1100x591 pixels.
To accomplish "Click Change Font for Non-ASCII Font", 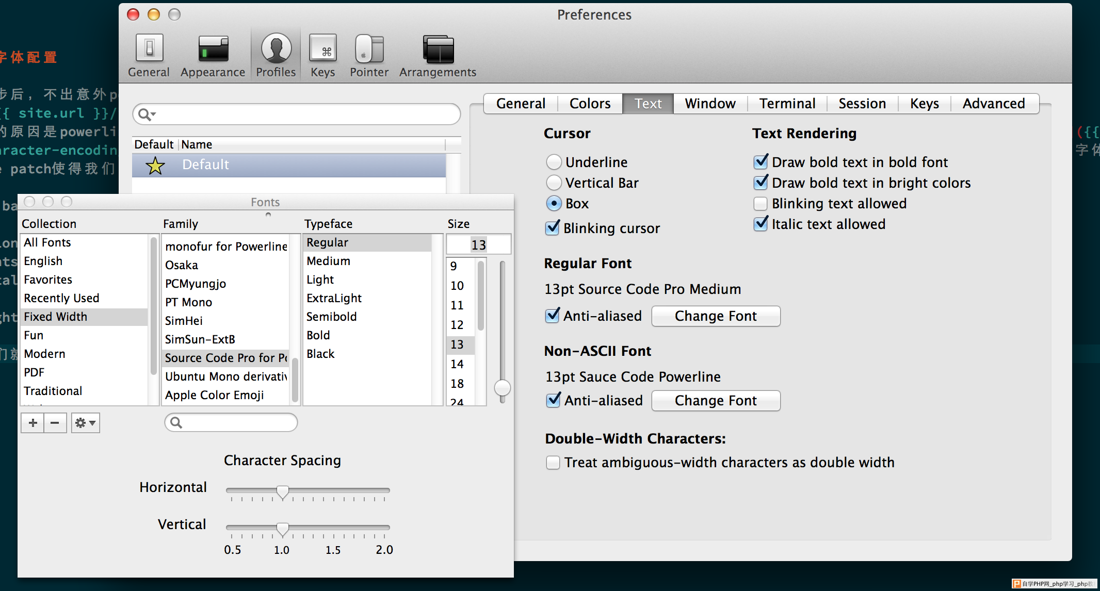I will 715,400.
